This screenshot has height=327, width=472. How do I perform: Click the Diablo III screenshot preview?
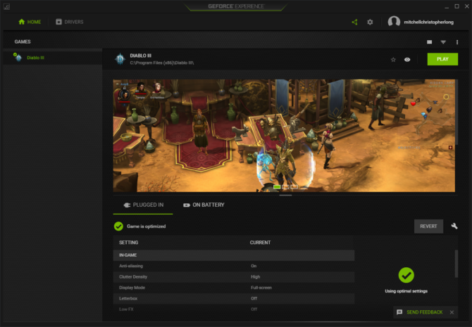(x=284, y=136)
